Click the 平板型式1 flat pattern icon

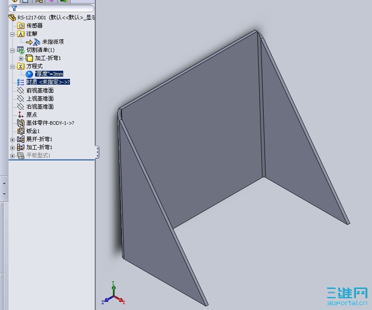point(21,155)
